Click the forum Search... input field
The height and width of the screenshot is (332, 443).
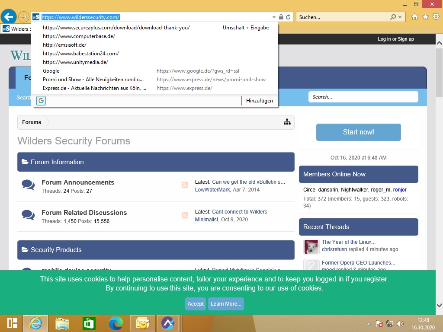(363, 97)
